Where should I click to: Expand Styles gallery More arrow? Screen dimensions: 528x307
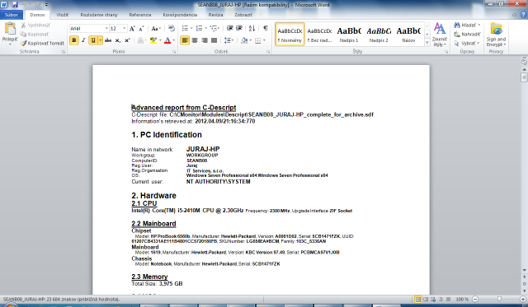(x=427, y=43)
